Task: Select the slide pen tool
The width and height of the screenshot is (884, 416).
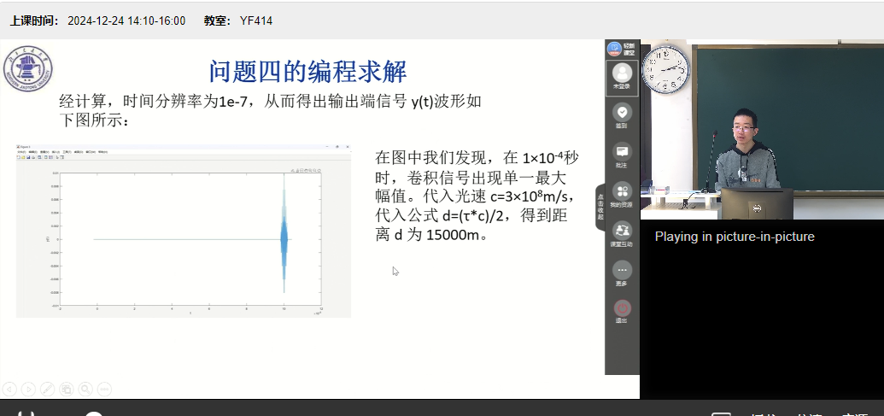Action: click(48, 389)
